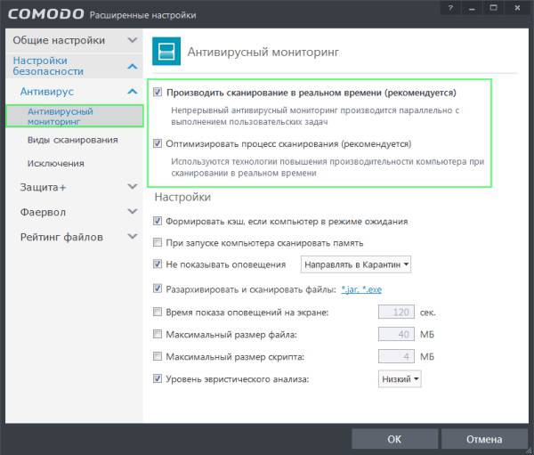This screenshot has width=534, height=455.
Task: Open the 'Направлять в Карантин' dropdown
Action: (356, 264)
